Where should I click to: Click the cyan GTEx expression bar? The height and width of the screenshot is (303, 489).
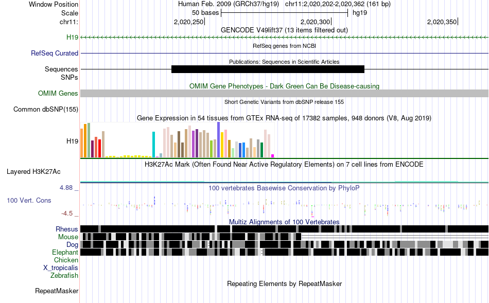pos(153,145)
